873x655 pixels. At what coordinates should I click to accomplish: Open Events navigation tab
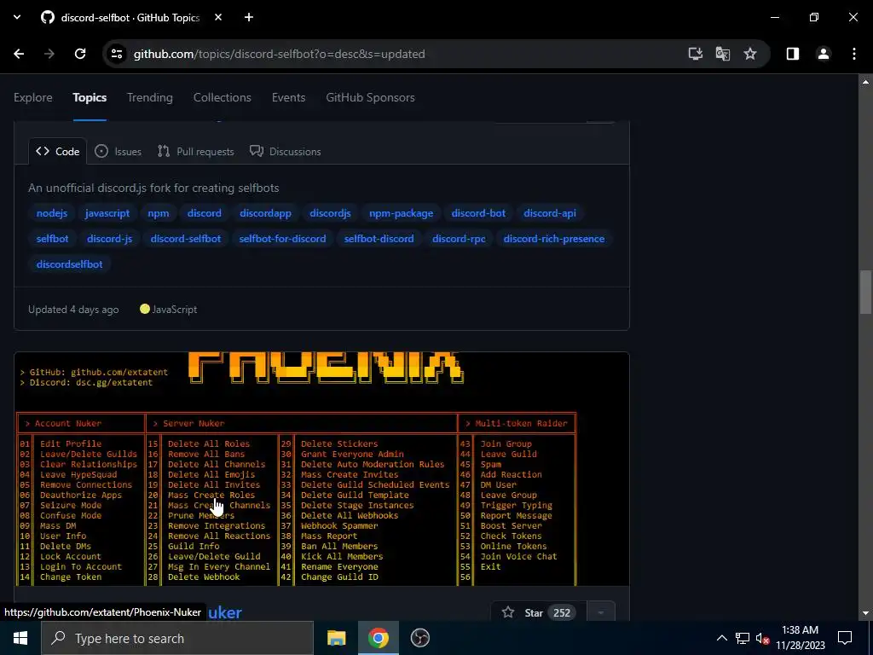288,97
